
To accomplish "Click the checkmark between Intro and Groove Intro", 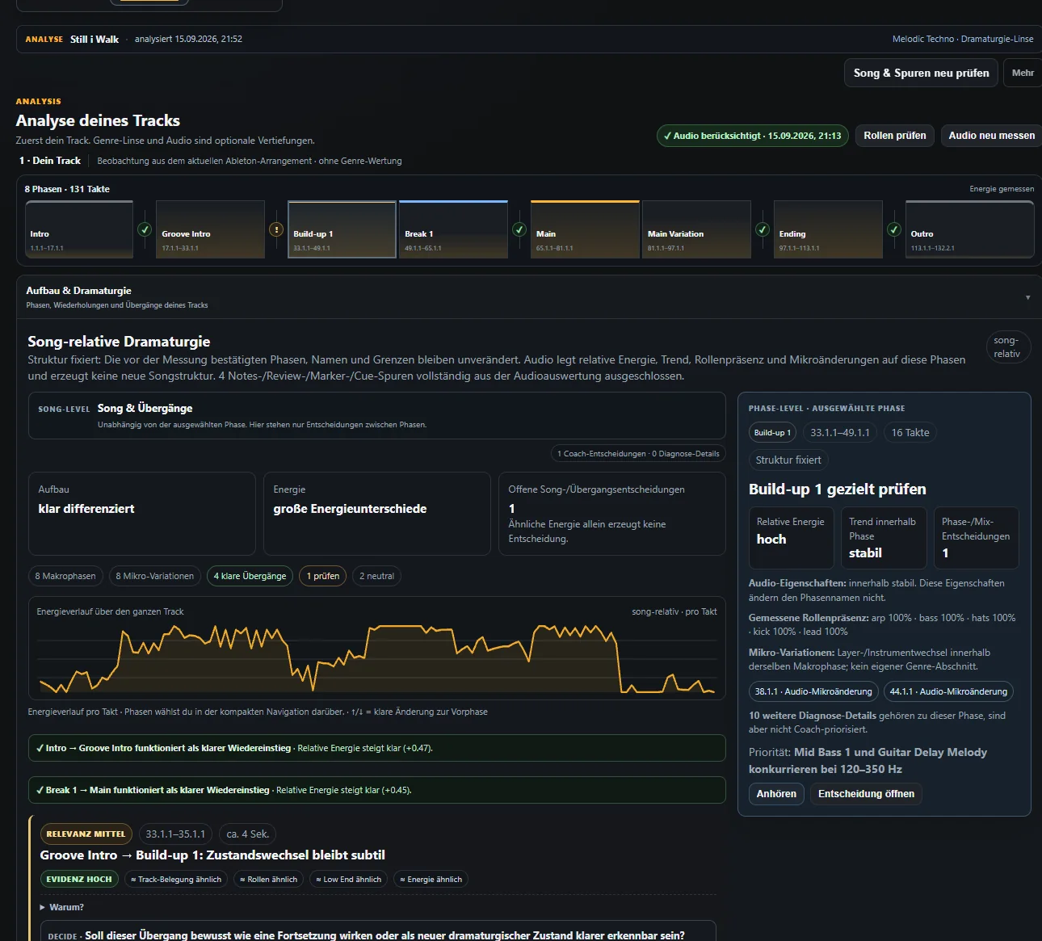I will pos(145,229).
